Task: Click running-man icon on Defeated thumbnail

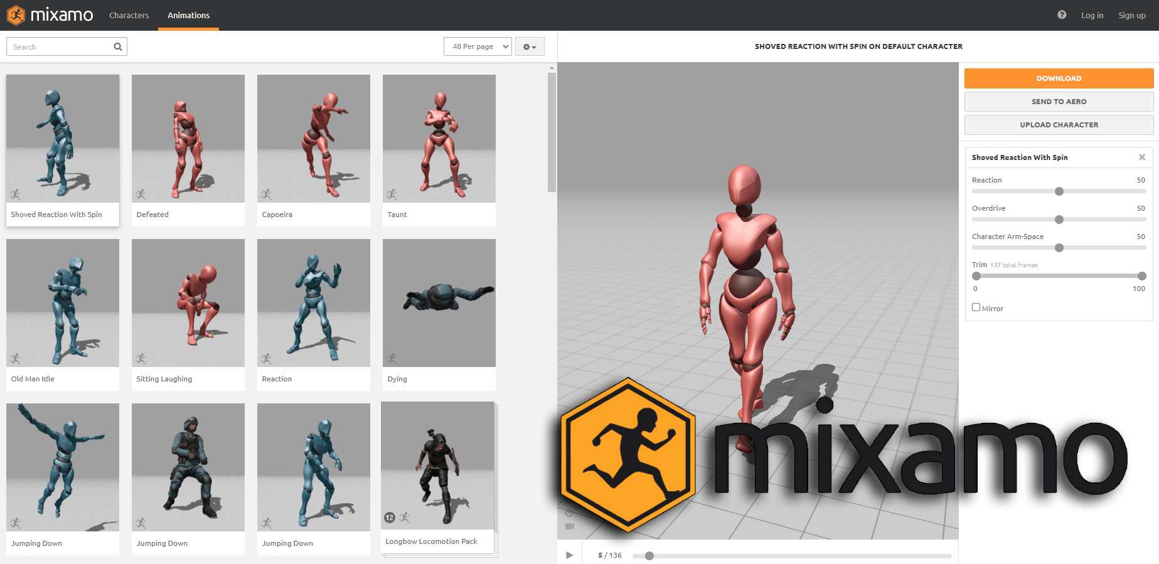Action: (x=141, y=194)
